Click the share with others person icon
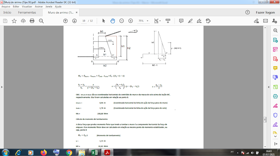 click(x=274, y=21)
